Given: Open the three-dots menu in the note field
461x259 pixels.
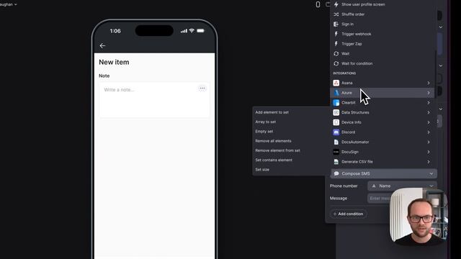Looking at the screenshot, I should [202, 88].
